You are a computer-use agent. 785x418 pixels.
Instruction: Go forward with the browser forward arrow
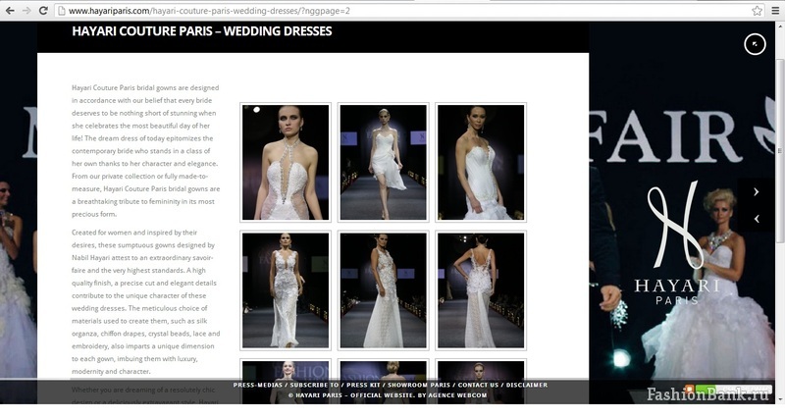26,11
